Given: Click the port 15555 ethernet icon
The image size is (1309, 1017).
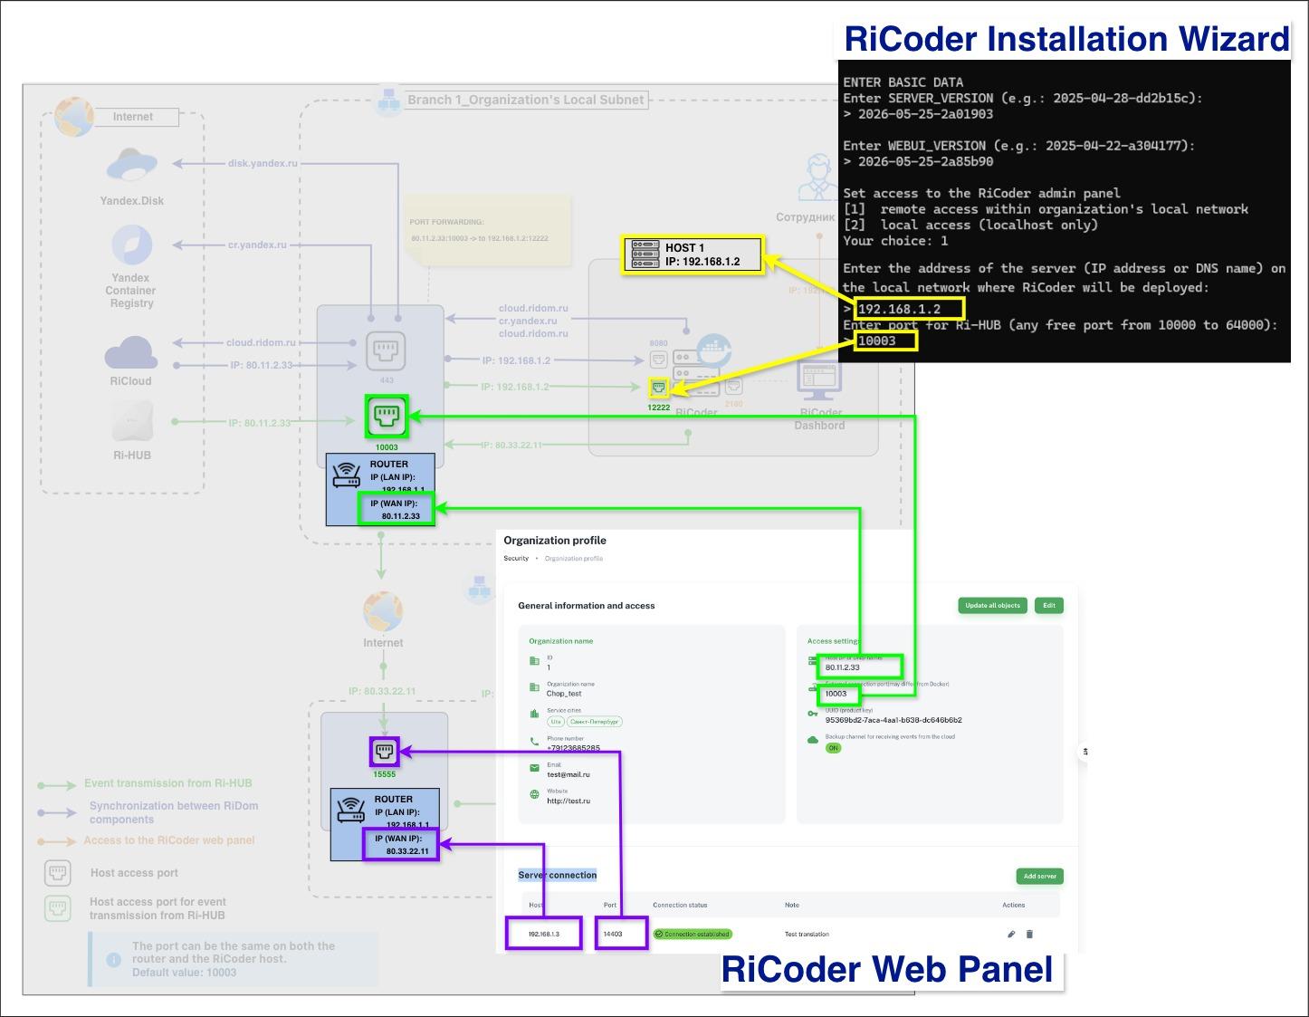Looking at the screenshot, I should pos(385,751).
